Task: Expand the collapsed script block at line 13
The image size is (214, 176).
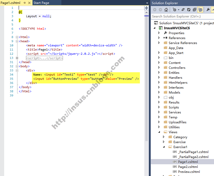Action: (x=17, y=58)
